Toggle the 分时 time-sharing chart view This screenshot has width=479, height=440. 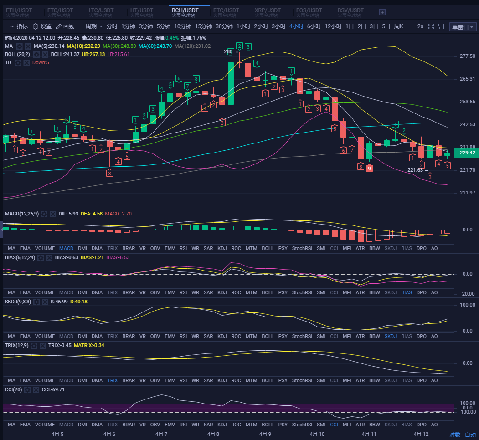[x=112, y=26]
